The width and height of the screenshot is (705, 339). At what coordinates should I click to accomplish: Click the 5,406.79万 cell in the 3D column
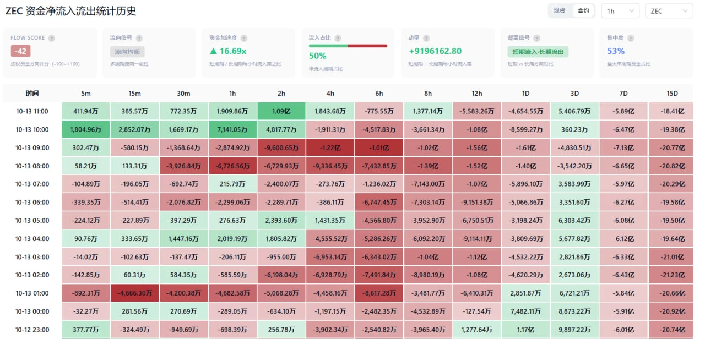tap(575, 111)
